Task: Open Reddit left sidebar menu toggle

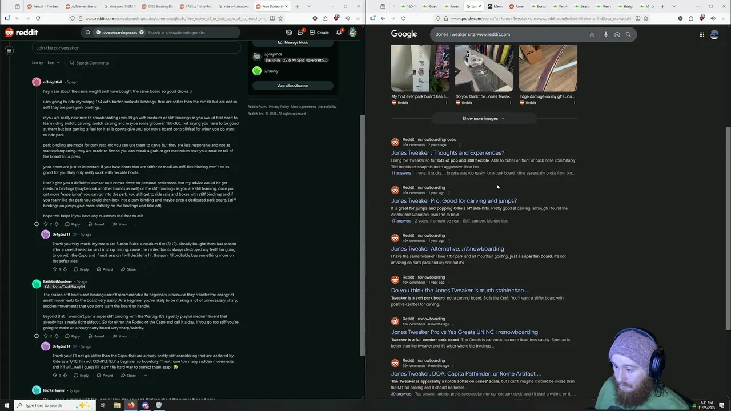Action: [x=9, y=50]
